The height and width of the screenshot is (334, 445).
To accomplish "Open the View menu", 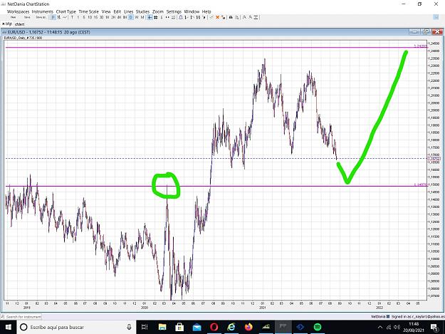I will (x=106, y=11).
